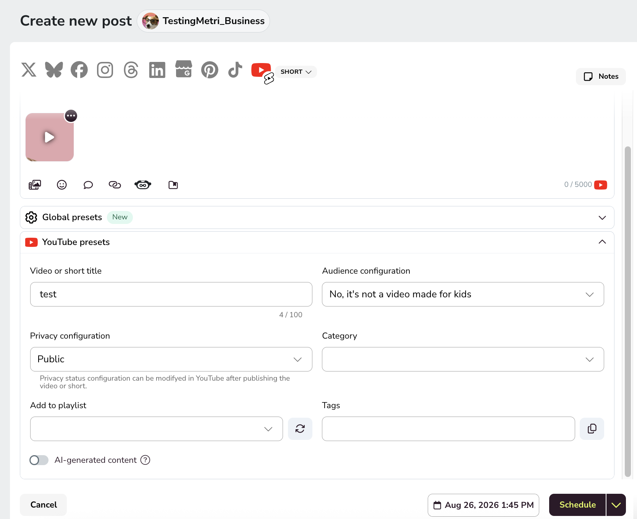This screenshot has width=637, height=519.
Task: Select the Facebook network icon
Action: click(79, 70)
